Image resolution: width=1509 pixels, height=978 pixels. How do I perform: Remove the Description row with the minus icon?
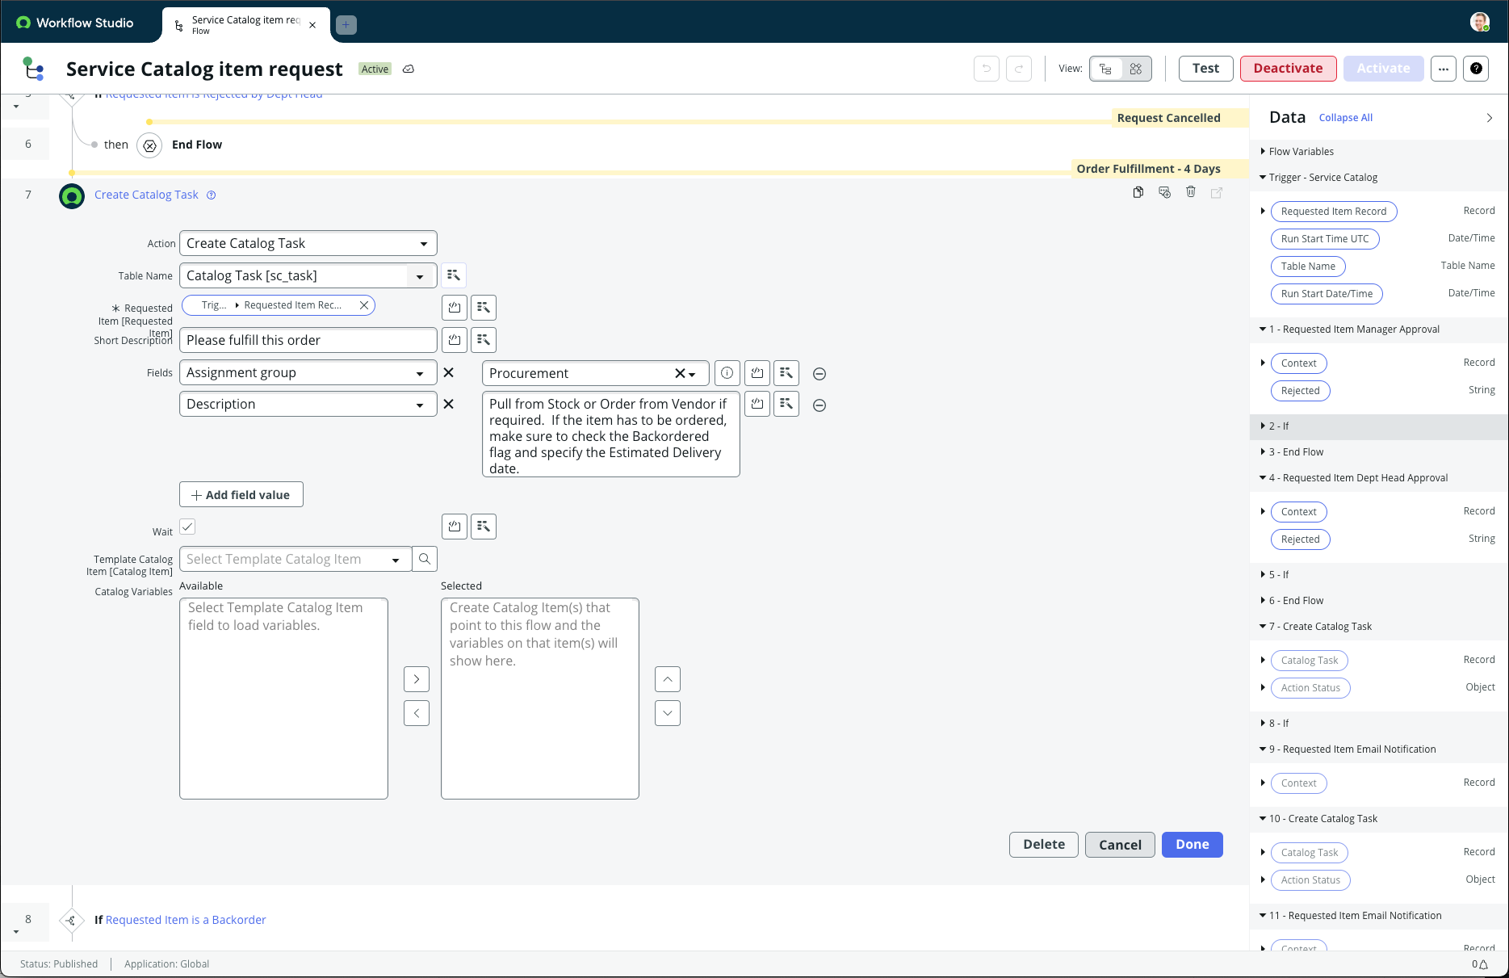[x=819, y=405]
